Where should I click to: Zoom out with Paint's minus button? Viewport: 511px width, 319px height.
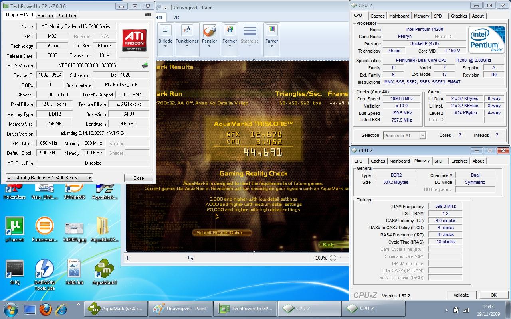coord(333,258)
